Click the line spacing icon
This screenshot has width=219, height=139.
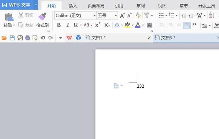pos(205,25)
